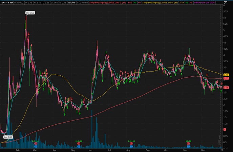
Task: Click the Oct label on time axis
Action: (166, 150)
